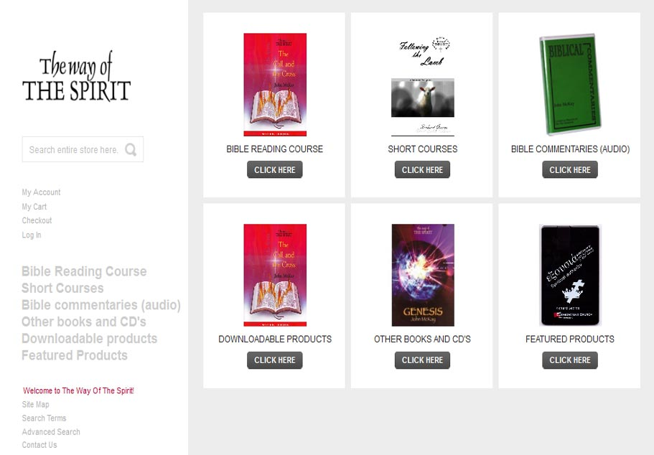Select the green Biblical Commentaries cassette image
This screenshot has width=654, height=455.
click(x=570, y=85)
